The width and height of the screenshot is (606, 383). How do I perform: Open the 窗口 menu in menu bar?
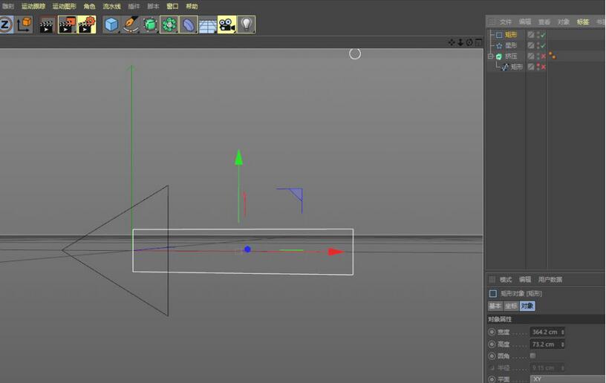tap(172, 7)
